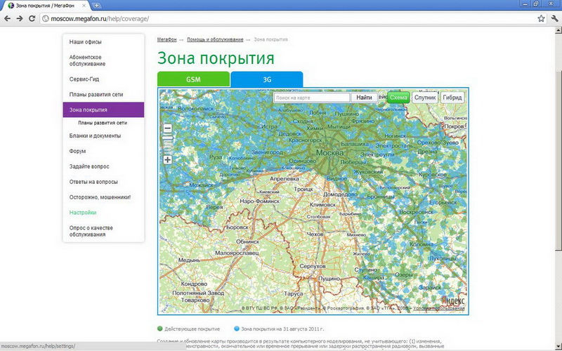Click the Наро-Фоминск label on the map

tap(259, 201)
